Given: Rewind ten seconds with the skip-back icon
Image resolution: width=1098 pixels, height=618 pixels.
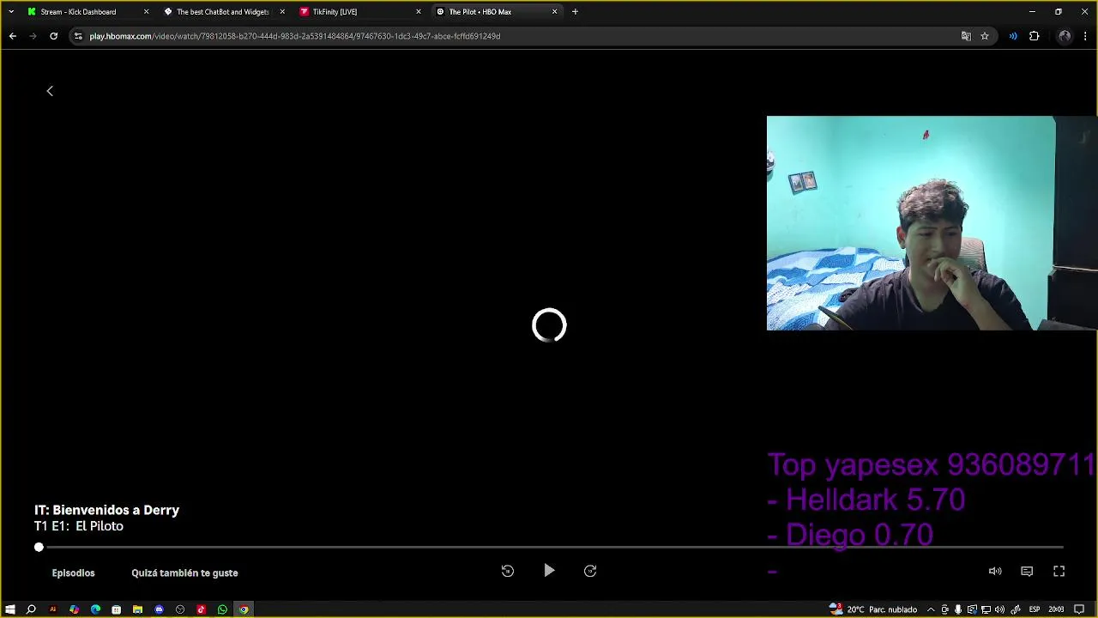Looking at the screenshot, I should pos(508,571).
